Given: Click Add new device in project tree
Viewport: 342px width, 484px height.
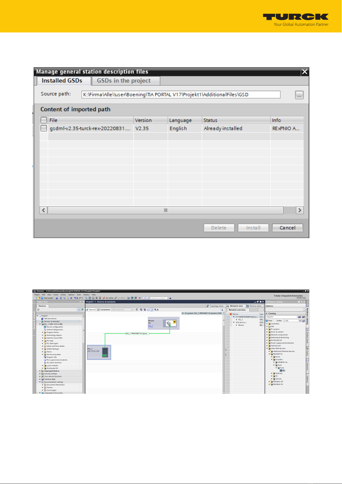Looking at the screenshot, I should click(49, 319).
